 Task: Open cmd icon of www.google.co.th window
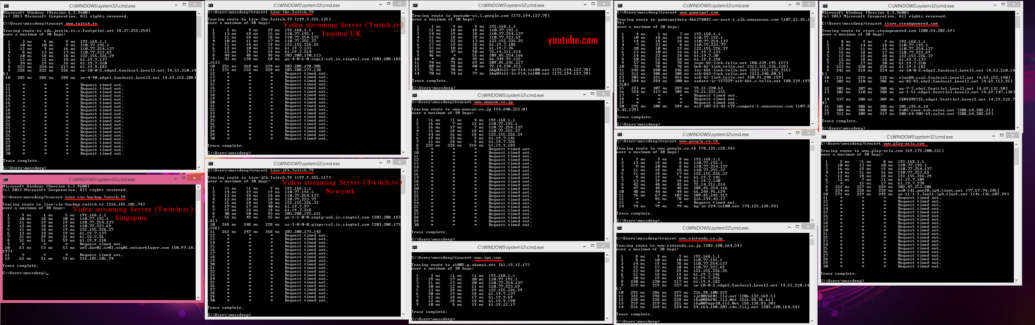[619, 135]
